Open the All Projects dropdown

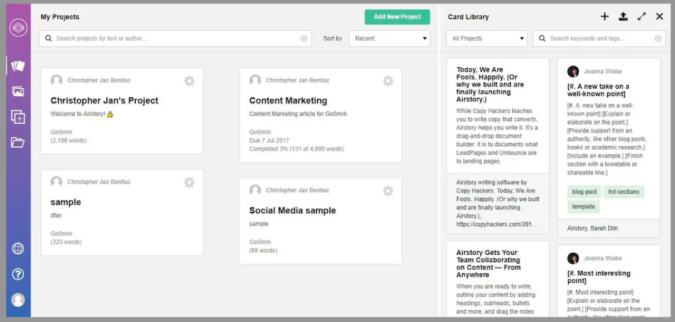[x=486, y=38]
